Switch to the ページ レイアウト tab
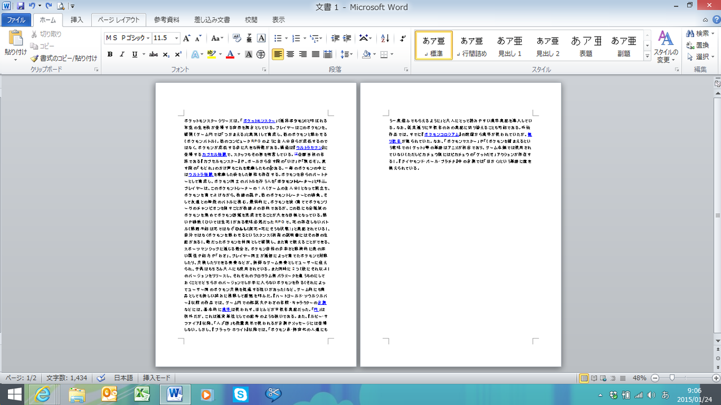Image resolution: width=721 pixels, height=405 pixels. (118, 20)
